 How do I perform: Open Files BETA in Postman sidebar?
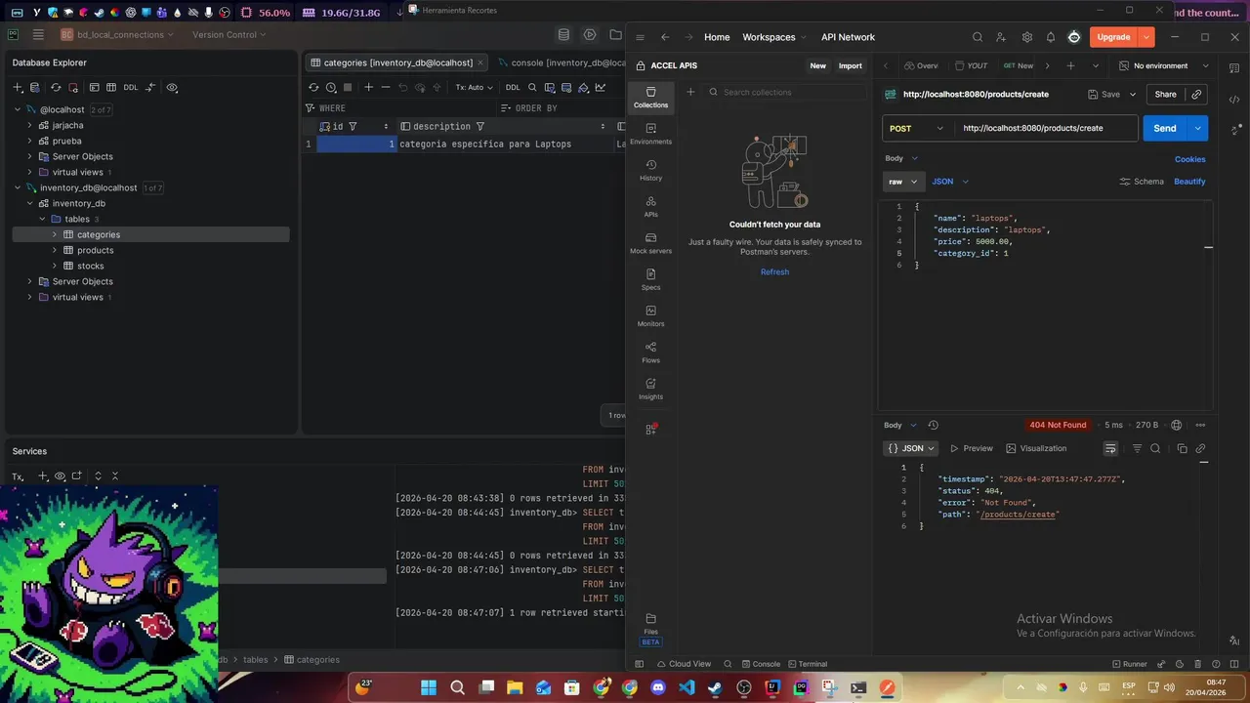tap(650, 629)
